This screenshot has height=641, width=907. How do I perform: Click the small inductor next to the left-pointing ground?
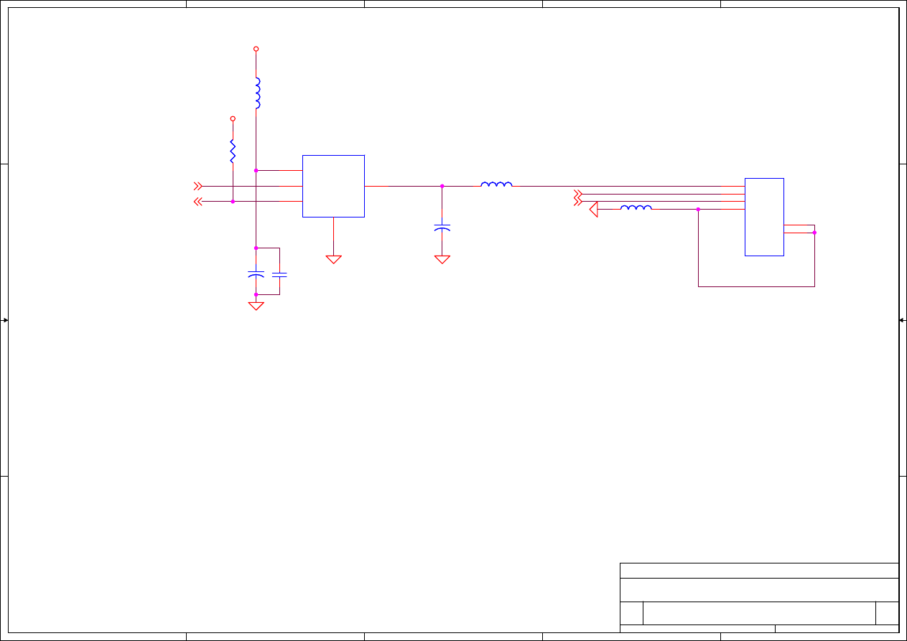[x=636, y=208]
